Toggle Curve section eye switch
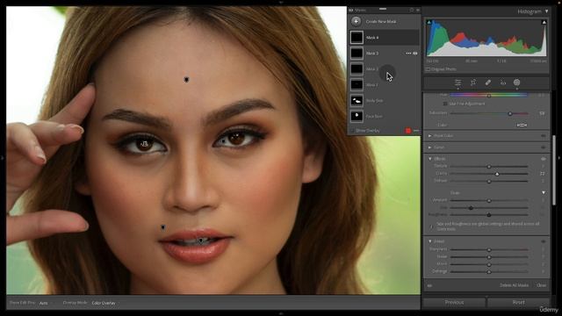The image size is (562, 316). [x=544, y=147]
